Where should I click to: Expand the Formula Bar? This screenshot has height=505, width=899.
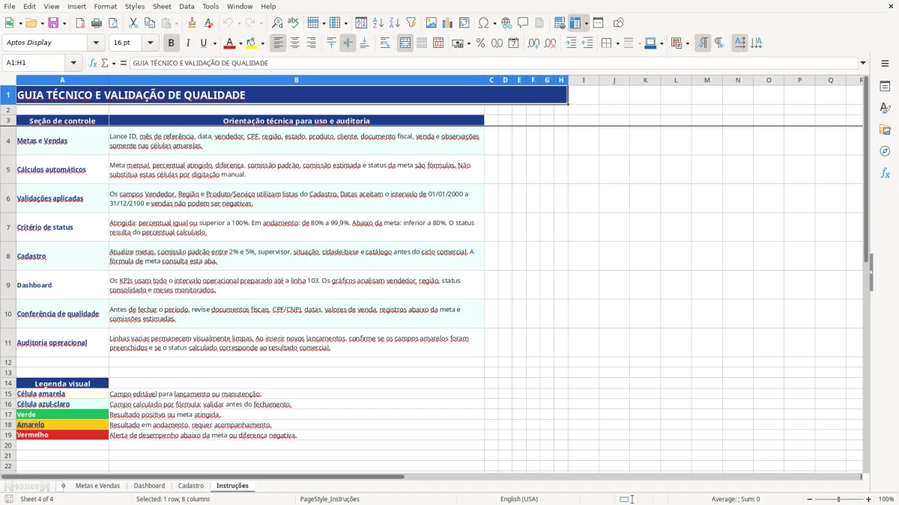[x=863, y=63]
